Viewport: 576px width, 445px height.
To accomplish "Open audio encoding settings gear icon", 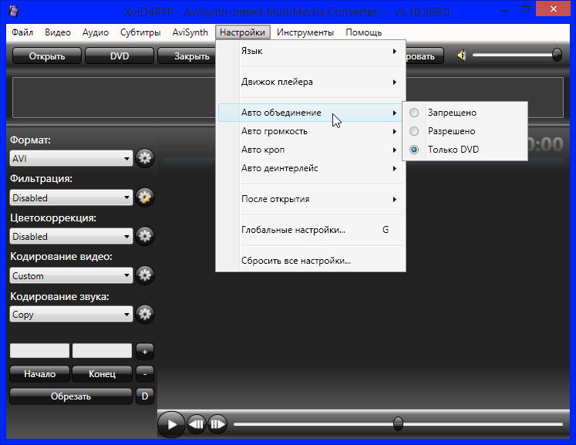I will point(145,314).
